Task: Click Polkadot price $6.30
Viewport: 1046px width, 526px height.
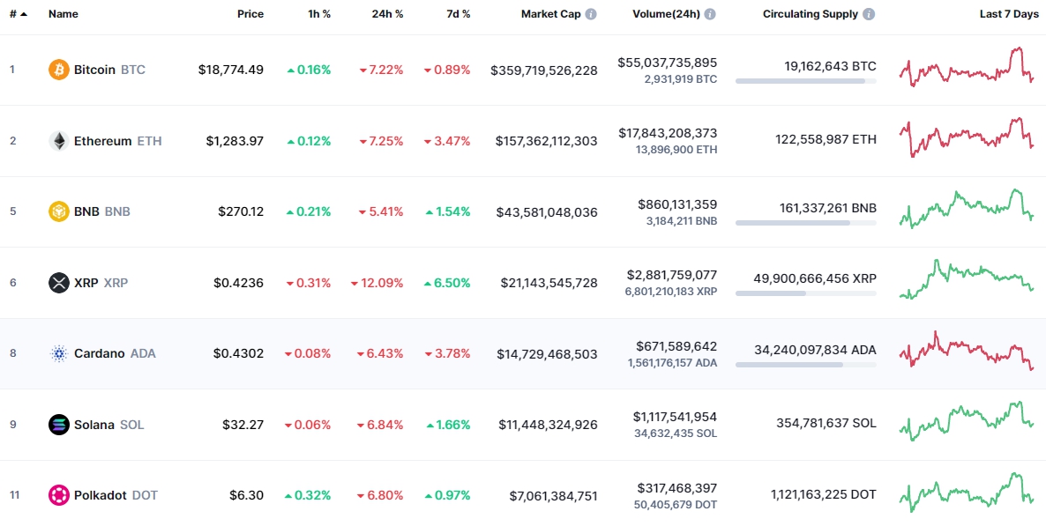Action: tap(247, 495)
